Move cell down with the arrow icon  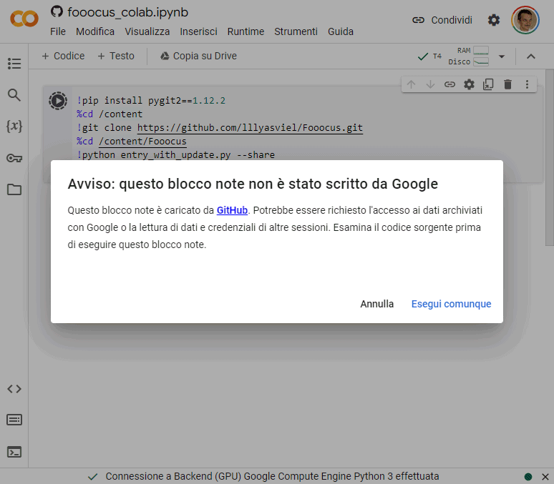(x=430, y=84)
